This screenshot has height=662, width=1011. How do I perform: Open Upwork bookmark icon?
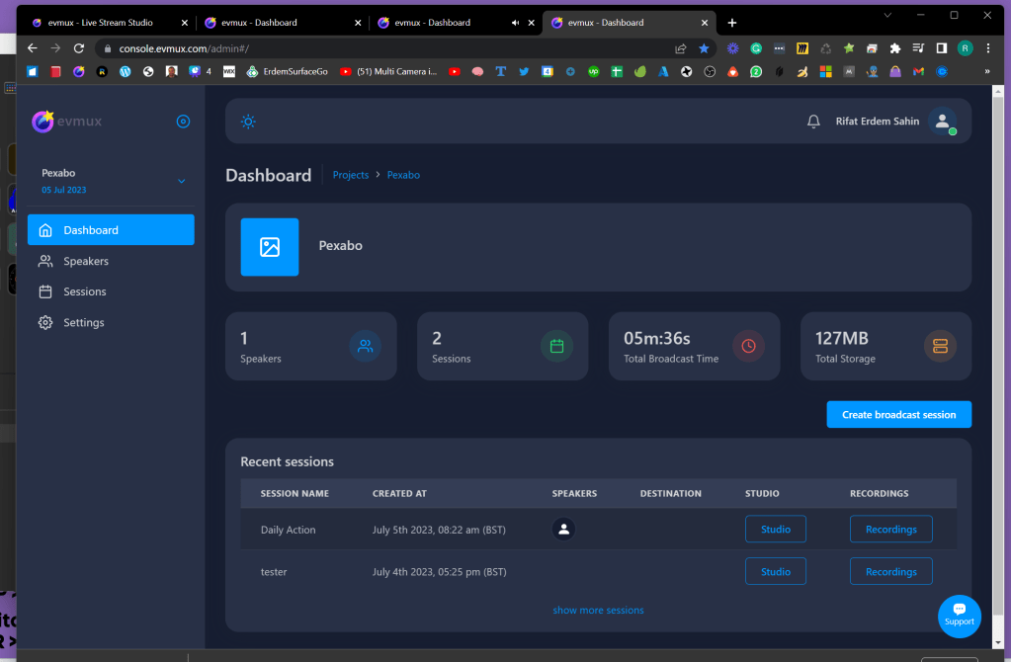[593, 71]
